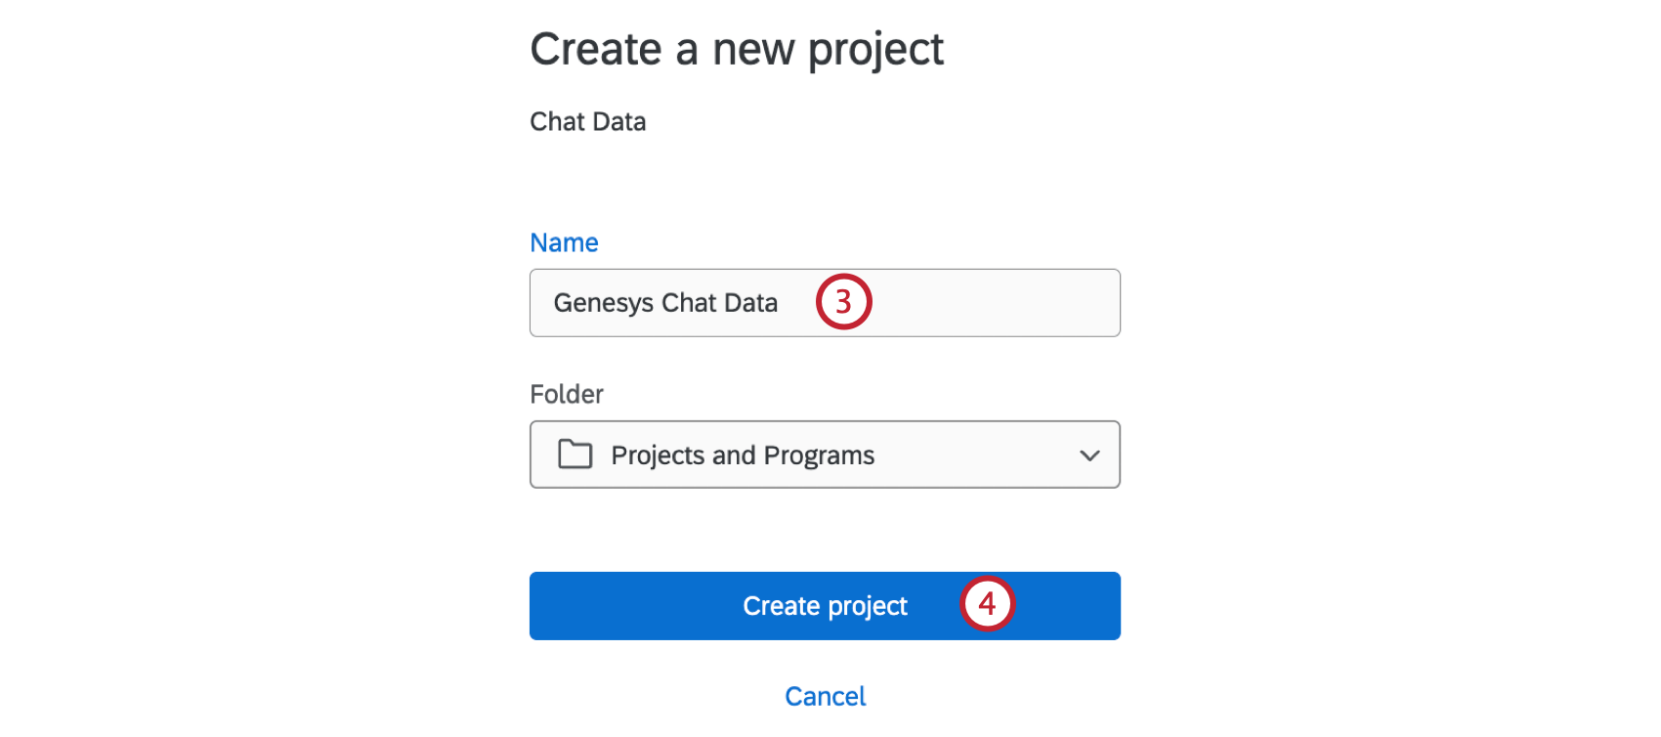This screenshot has height=737, width=1661.
Task: Click the red circled number 4 marker
Action: 989,605
